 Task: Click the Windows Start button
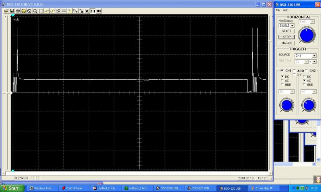click(12, 188)
